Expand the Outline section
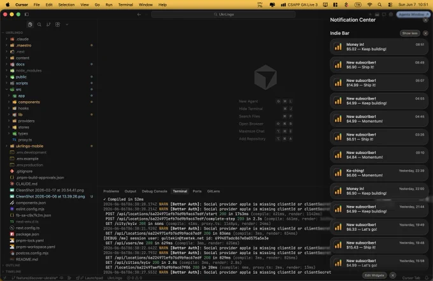This screenshot has height=281, width=433. [x=13, y=265]
